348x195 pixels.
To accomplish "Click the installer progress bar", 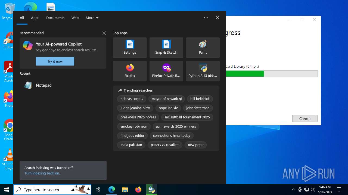I will pos(272,74).
